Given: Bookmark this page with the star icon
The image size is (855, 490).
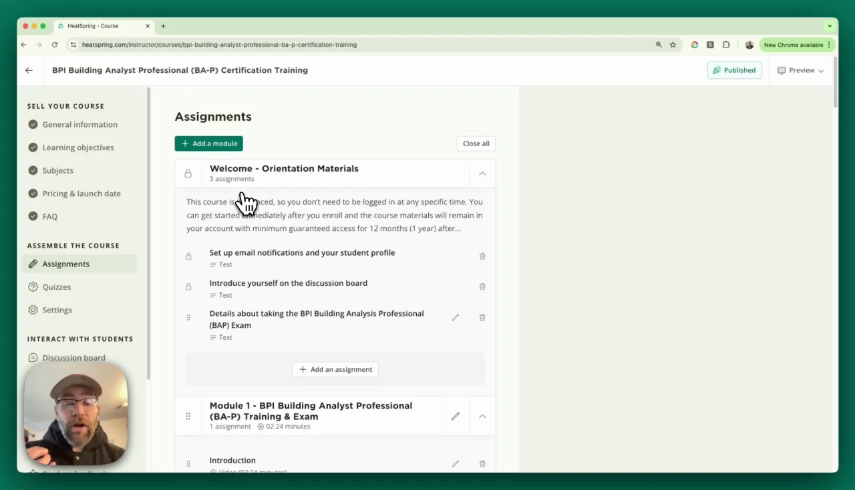Looking at the screenshot, I should click(673, 45).
